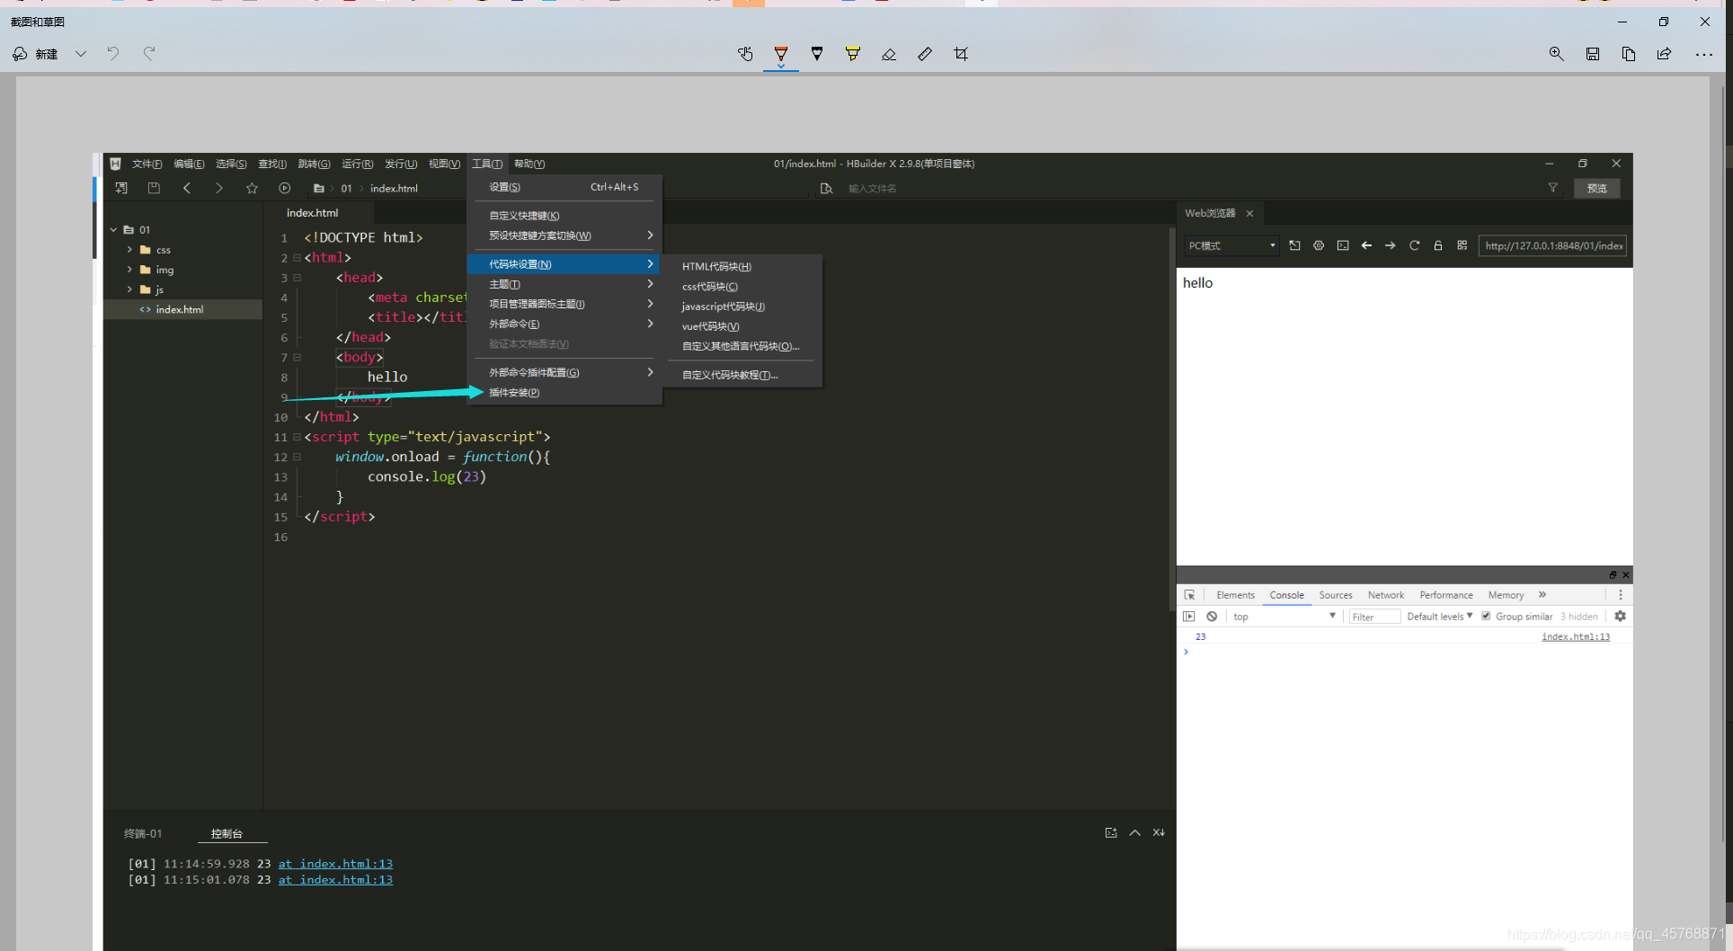Fold the script block on line 11
Viewport: 1733px width, 951px height.
coord(297,437)
